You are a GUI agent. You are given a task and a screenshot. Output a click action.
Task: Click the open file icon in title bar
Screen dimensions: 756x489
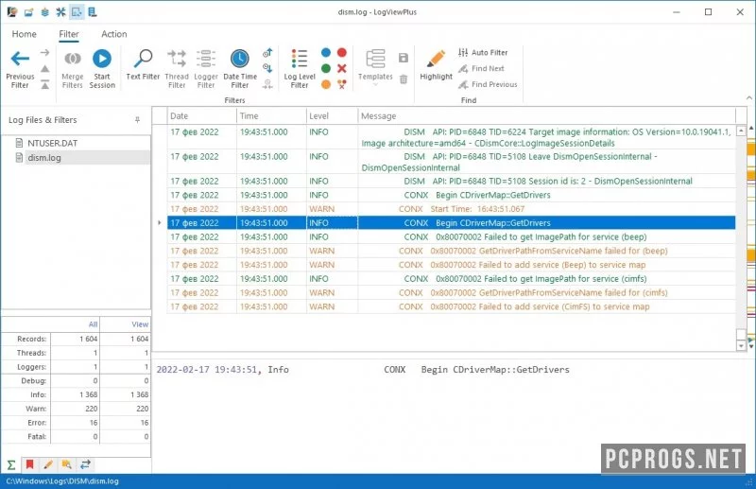(x=29, y=12)
